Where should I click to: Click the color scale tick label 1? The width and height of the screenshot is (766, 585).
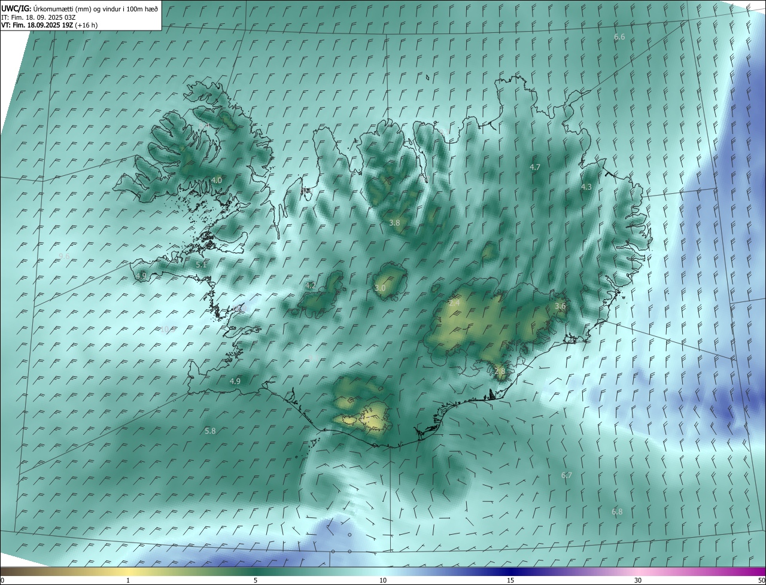pos(128,580)
